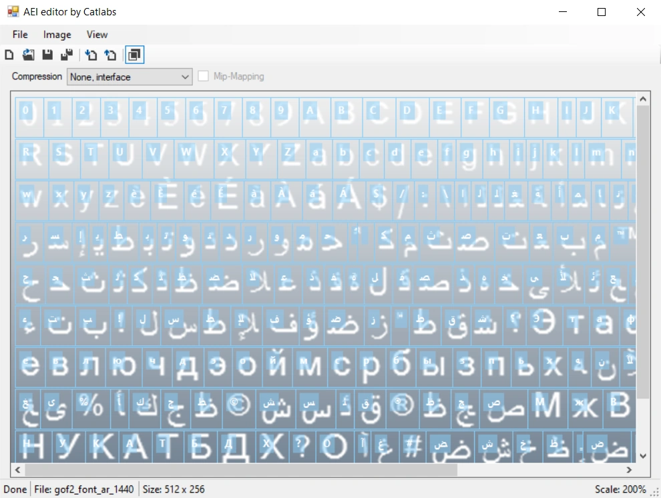This screenshot has width=661, height=498.
Task: Click the vertical scrollbar up arrow
Action: pyautogui.click(x=643, y=99)
